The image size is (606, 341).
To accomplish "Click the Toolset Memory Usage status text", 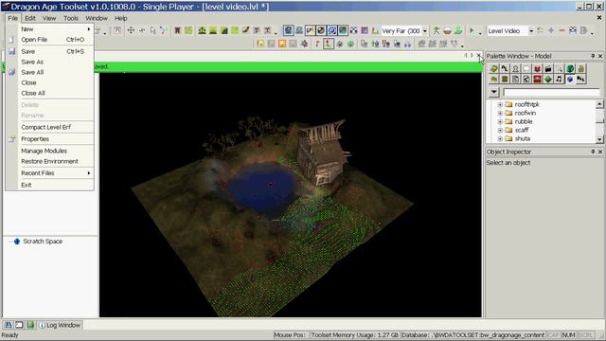I will [x=355, y=334].
